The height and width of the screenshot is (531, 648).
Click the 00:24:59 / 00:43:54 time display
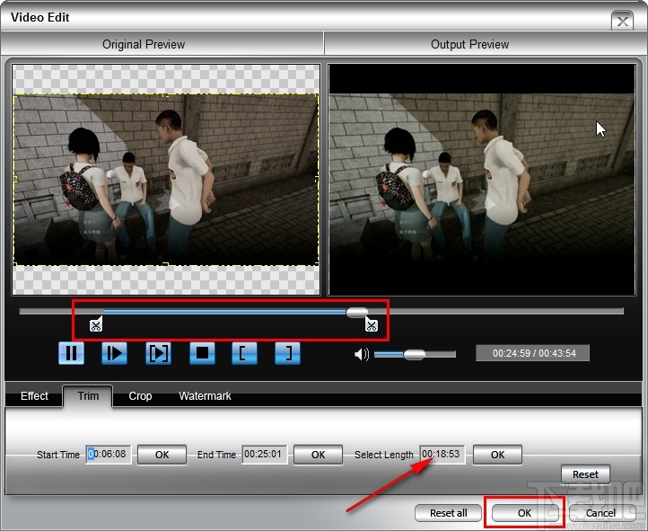pos(533,353)
